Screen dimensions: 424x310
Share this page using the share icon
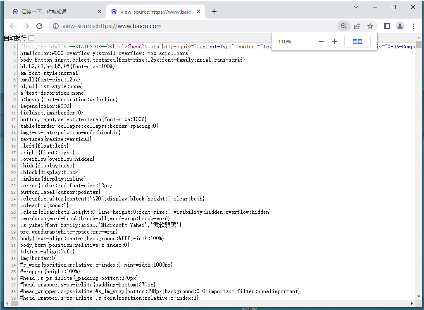pyautogui.click(x=357, y=26)
